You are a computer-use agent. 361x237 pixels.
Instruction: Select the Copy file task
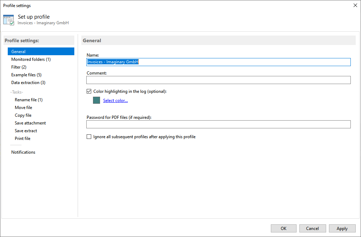click(23, 115)
